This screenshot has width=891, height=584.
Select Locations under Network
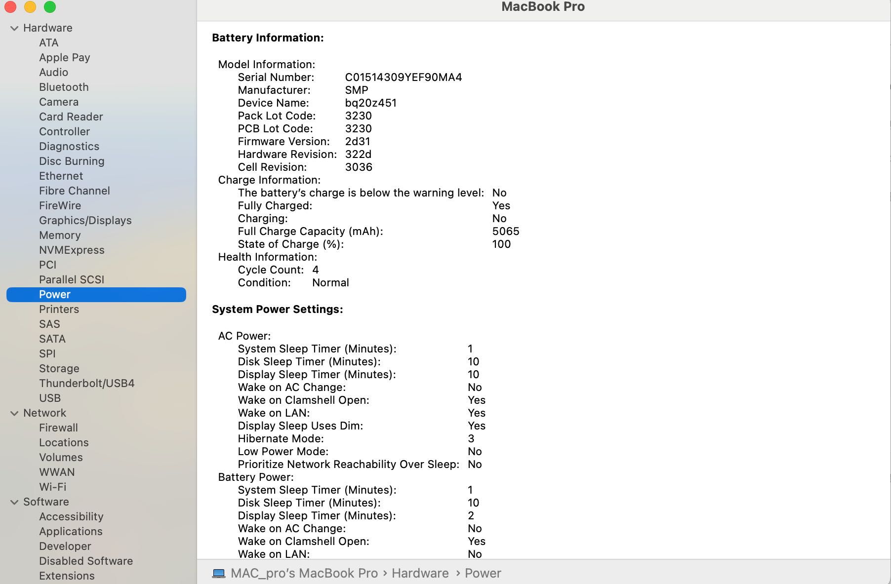pos(64,443)
